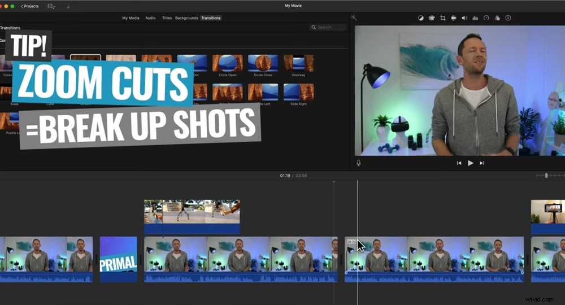
Task: Select the Doorway transition
Action: tap(298, 63)
